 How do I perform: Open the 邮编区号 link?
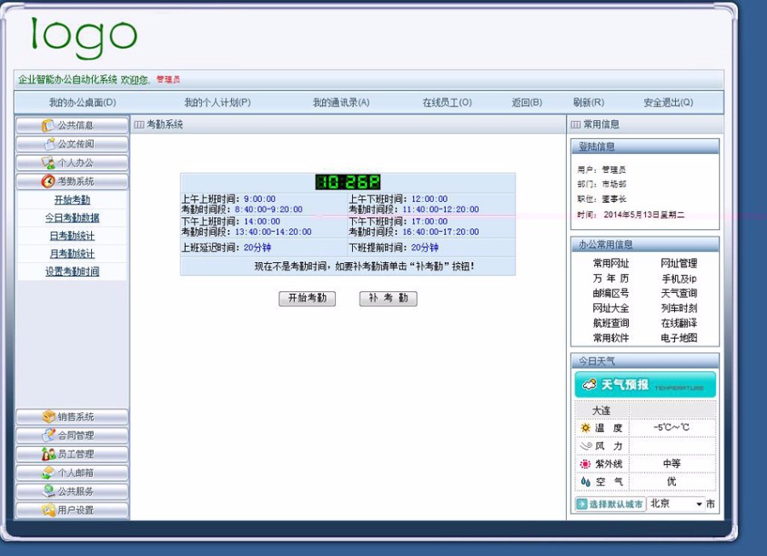[x=611, y=293]
